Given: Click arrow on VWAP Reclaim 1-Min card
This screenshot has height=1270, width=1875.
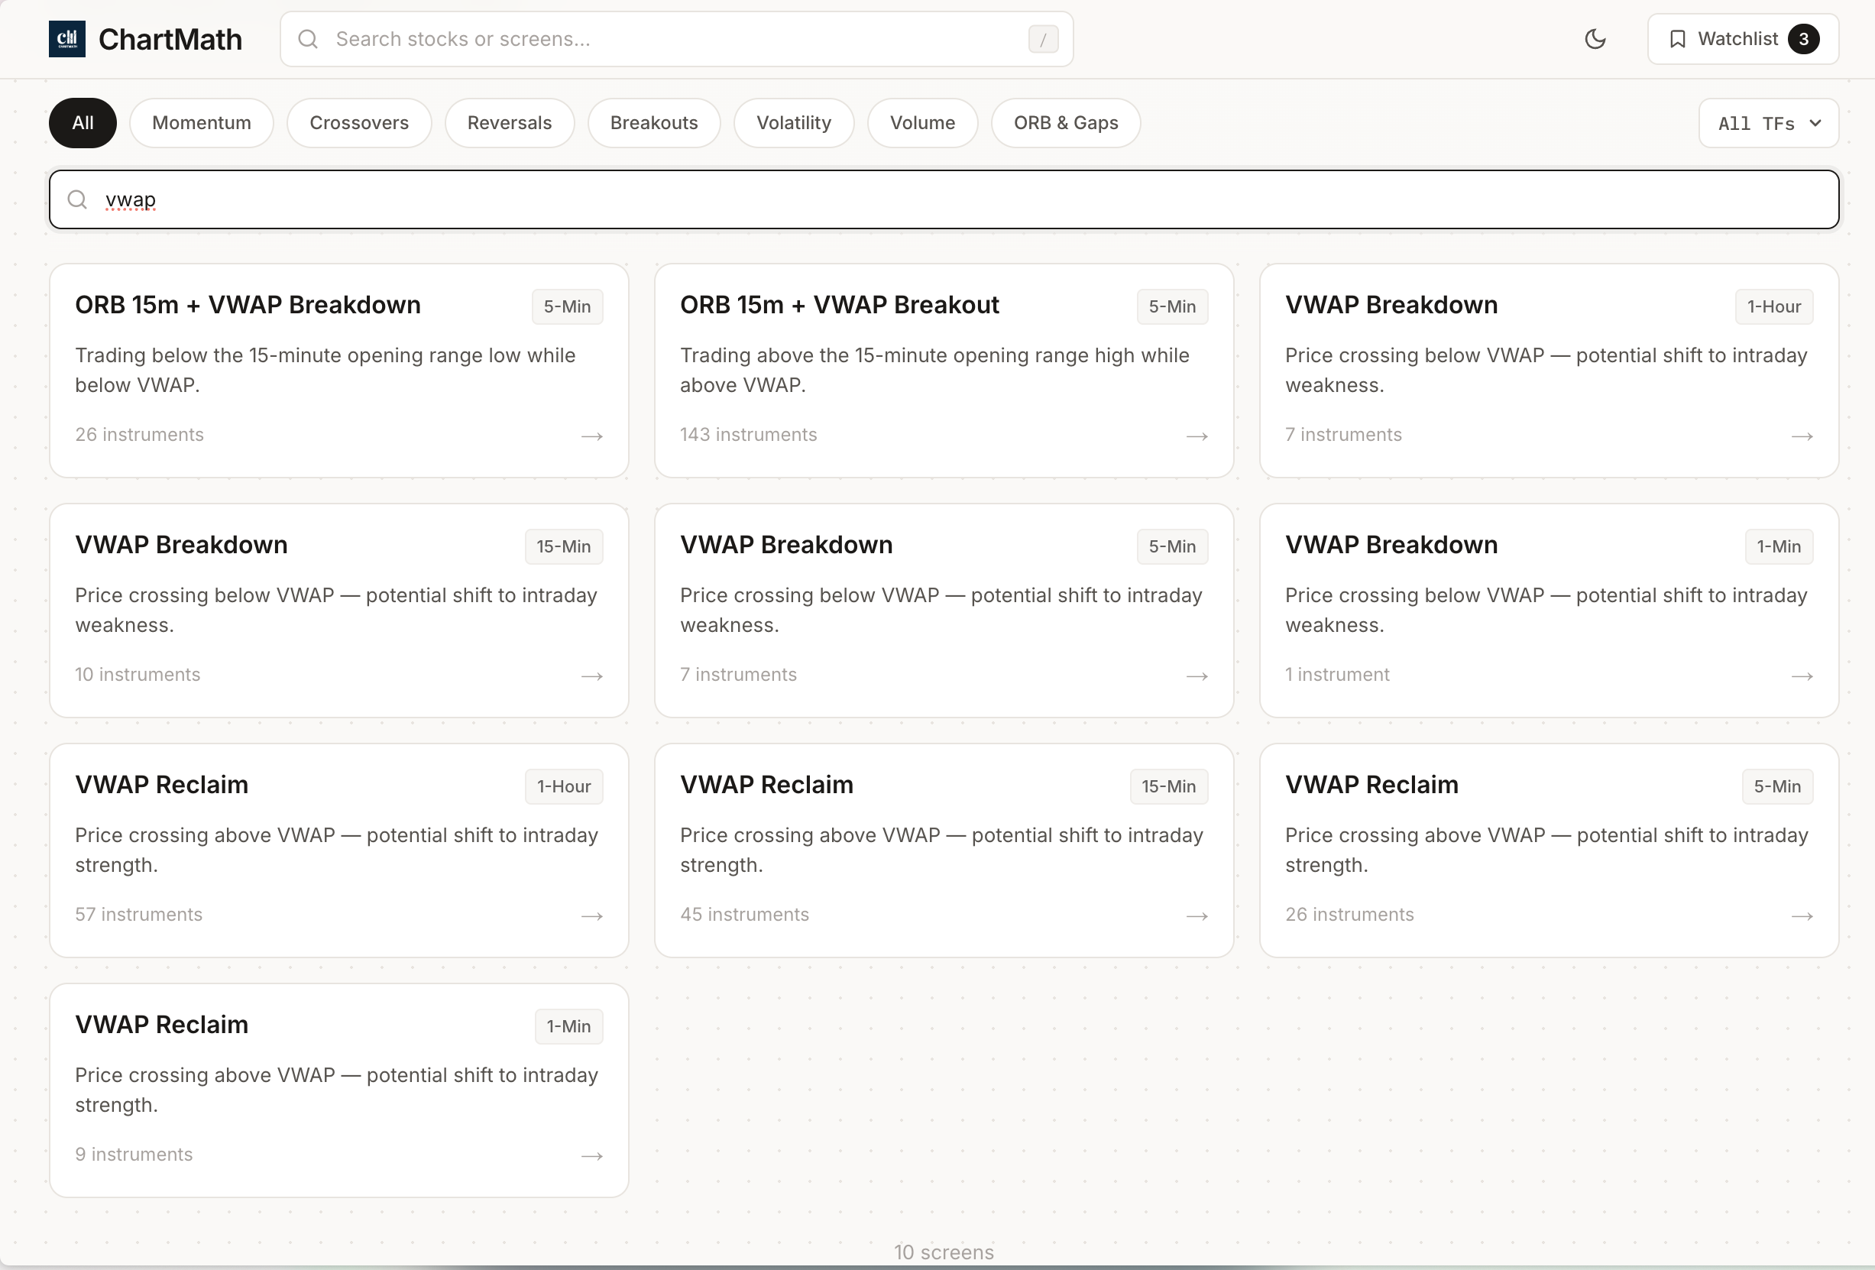Looking at the screenshot, I should [x=591, y=1156].
